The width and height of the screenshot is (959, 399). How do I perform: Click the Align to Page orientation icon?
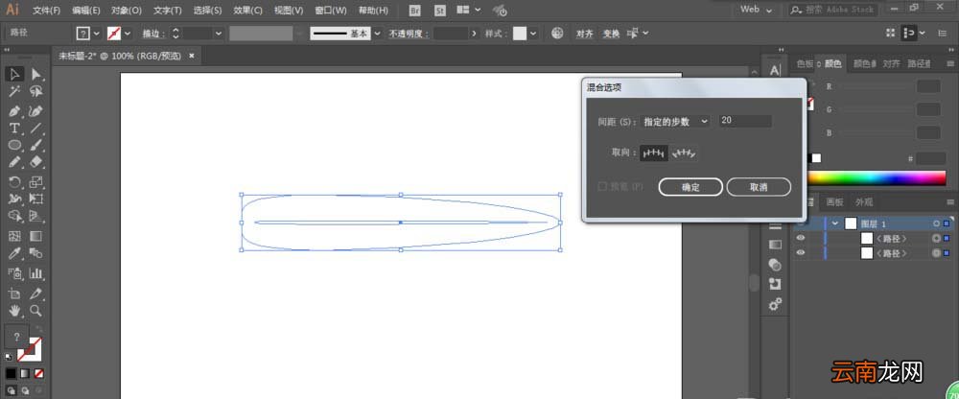click(654, 153)
